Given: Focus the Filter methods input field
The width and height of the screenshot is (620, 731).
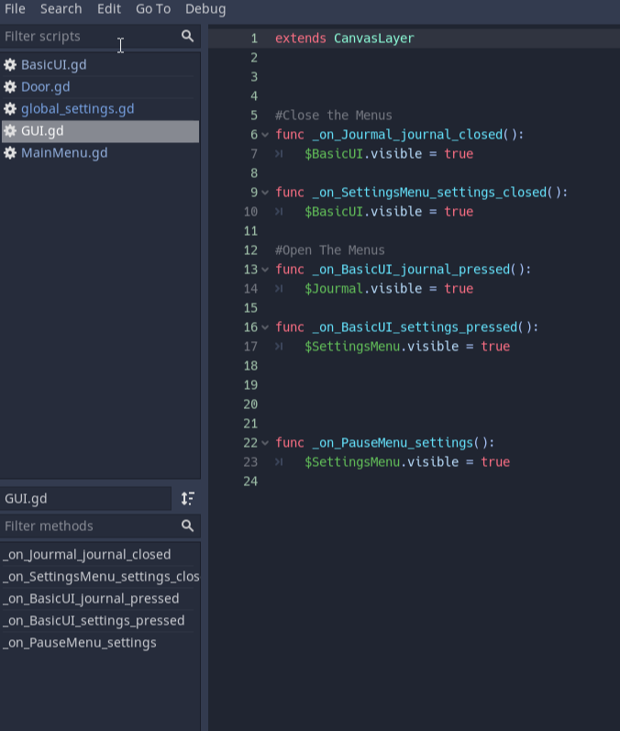Looking at the screenshot, I should point(87,526).
